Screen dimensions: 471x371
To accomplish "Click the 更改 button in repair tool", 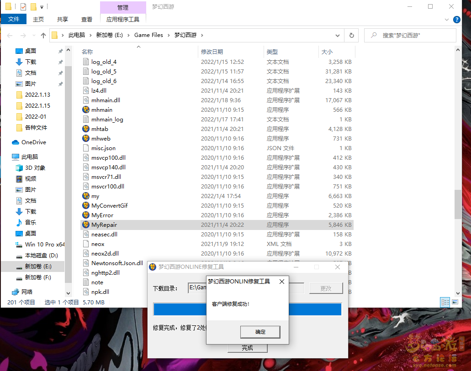I will tap(326, 288).
